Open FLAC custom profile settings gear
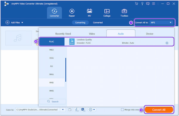This screenshot has width=179, height=116. coord(167,43)
